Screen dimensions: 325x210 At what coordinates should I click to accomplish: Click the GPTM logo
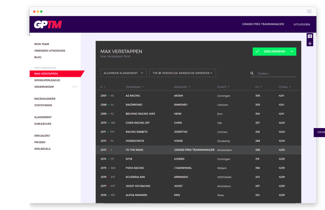[x=48, y=24]
